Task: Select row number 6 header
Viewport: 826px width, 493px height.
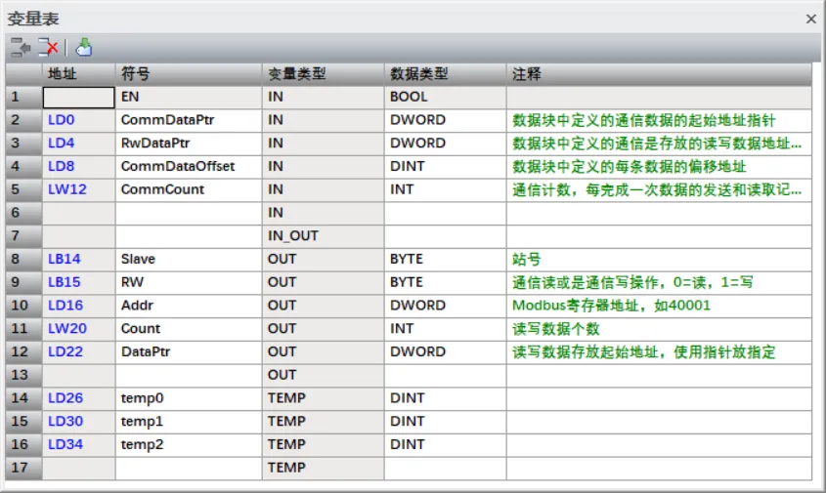Action: click(23, 213)
